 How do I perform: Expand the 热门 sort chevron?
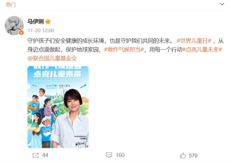click(222, 4)
